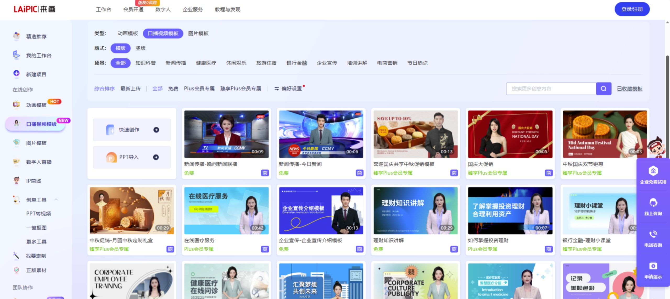Show 臻享Plus会员专属 filter

click(x=241, y=88)
